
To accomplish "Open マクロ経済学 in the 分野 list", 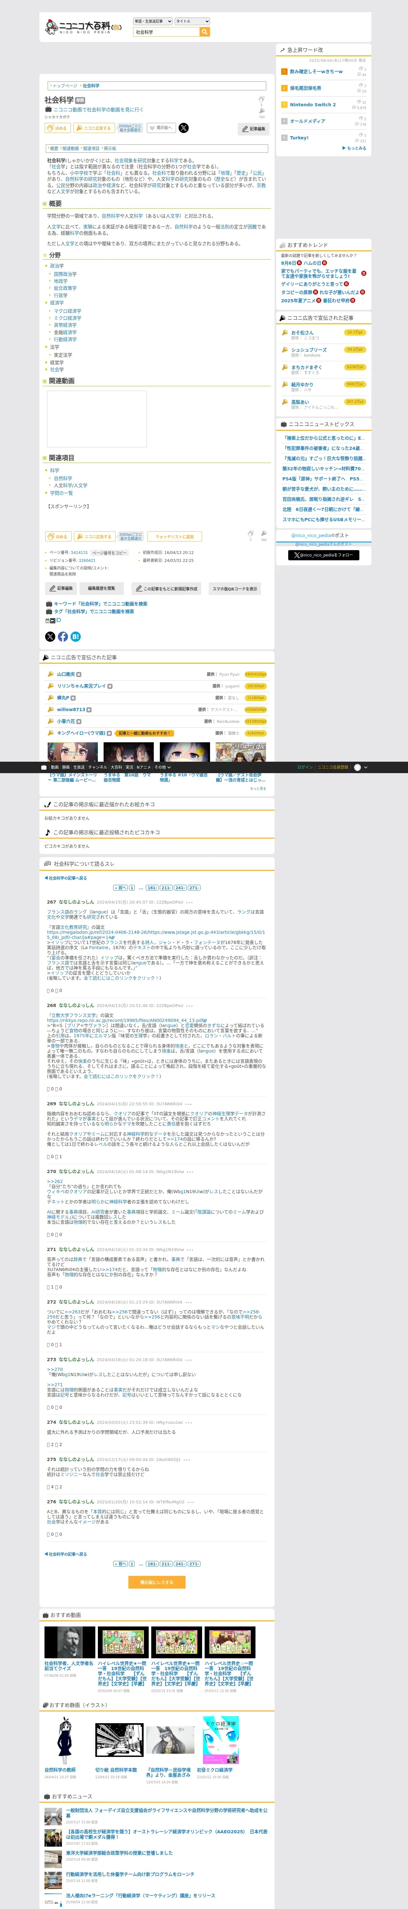I will (67, 311).
